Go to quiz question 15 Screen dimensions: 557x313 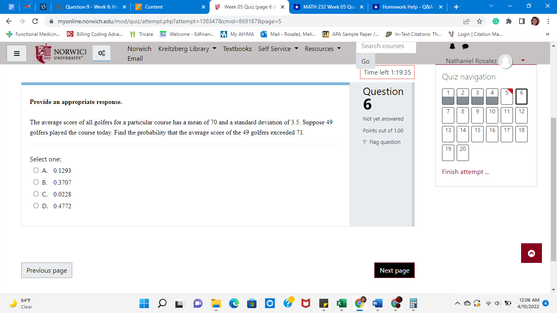pos(477,134)
